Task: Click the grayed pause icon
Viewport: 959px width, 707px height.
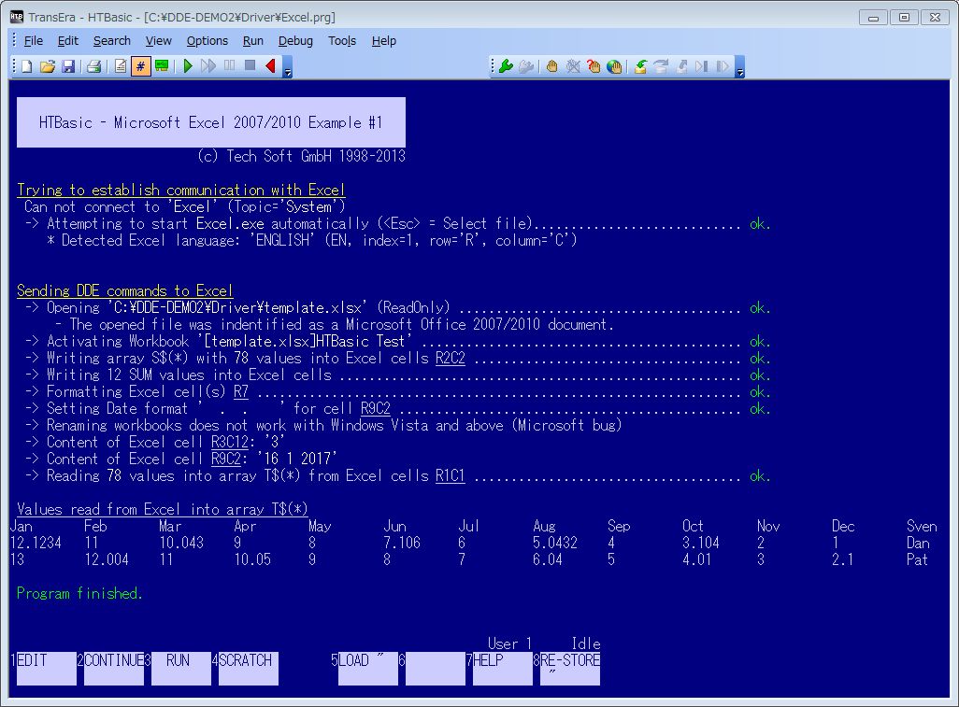Action: (229, 65)
